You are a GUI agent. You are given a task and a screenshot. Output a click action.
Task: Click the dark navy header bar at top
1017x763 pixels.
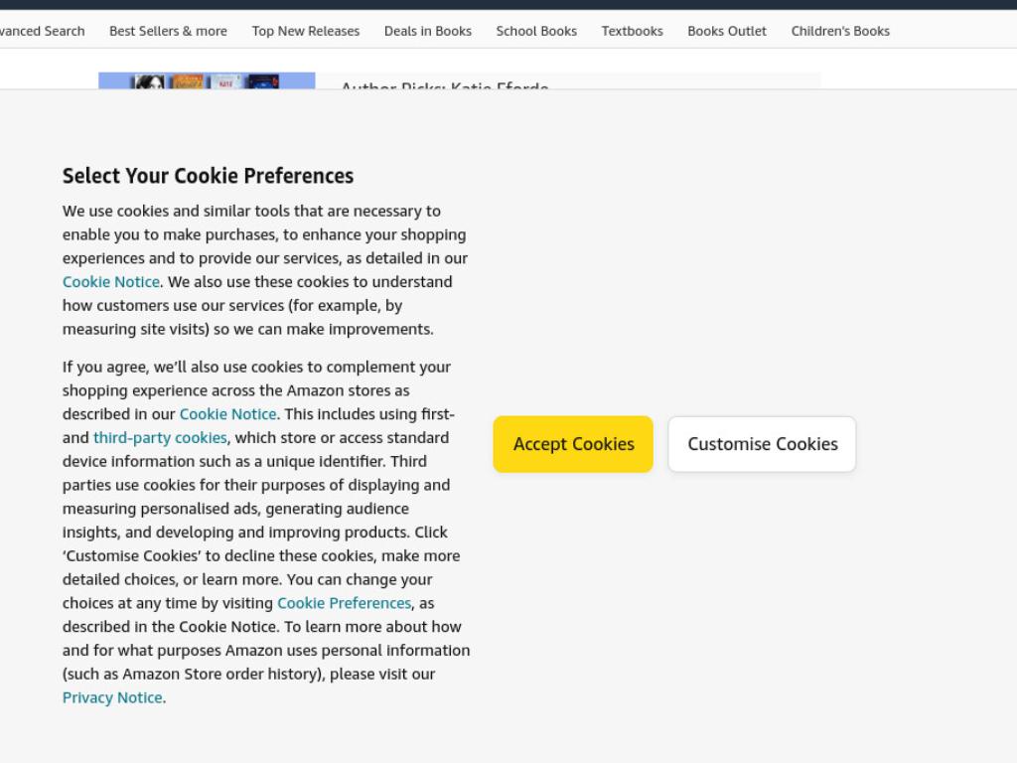508,5
